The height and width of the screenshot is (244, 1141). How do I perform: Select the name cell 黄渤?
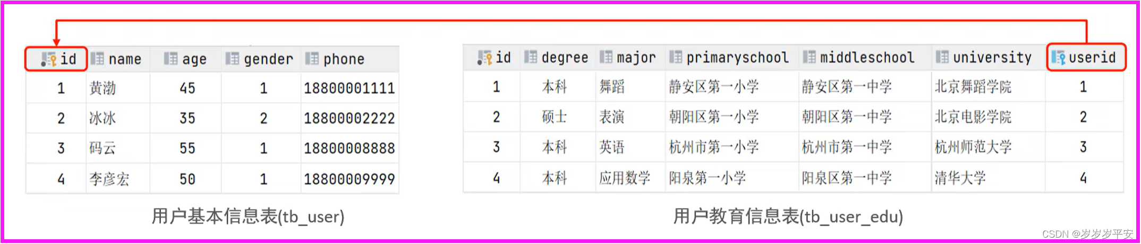(x=103, y=88)
